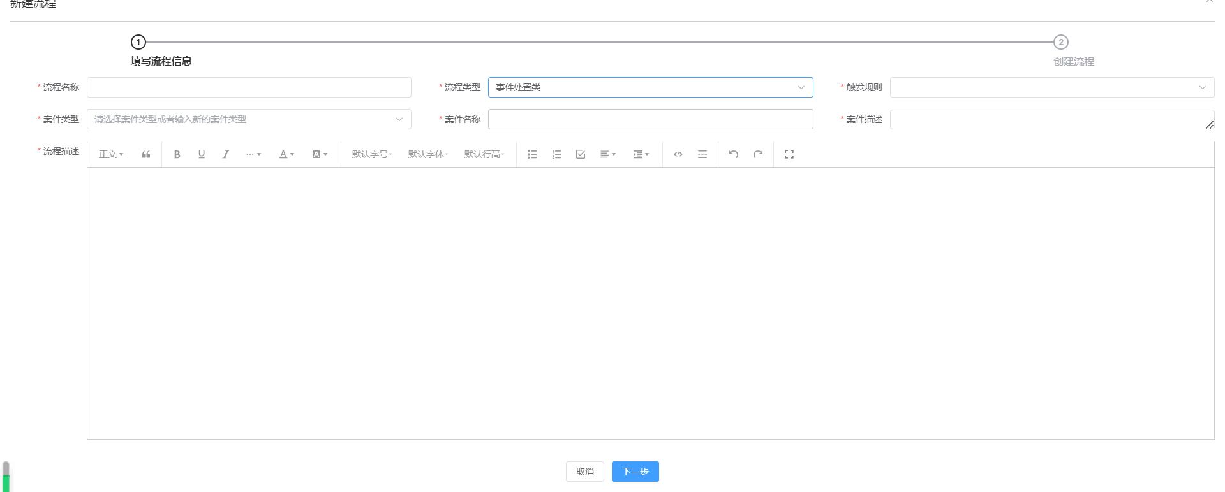
Task: Open the indent options menu
Action: coord(641,154)
